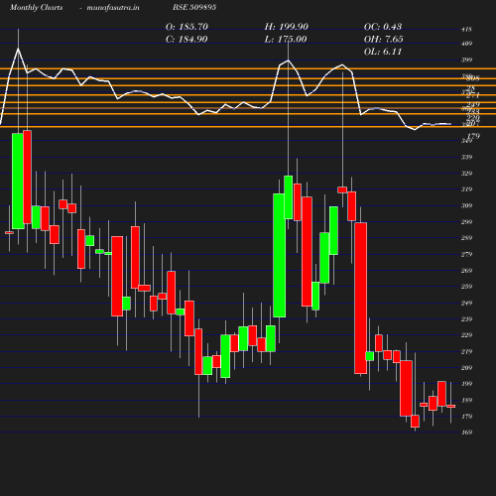Click the 299 price axis label
Screen dimensions: 496x496
[466, 222]
